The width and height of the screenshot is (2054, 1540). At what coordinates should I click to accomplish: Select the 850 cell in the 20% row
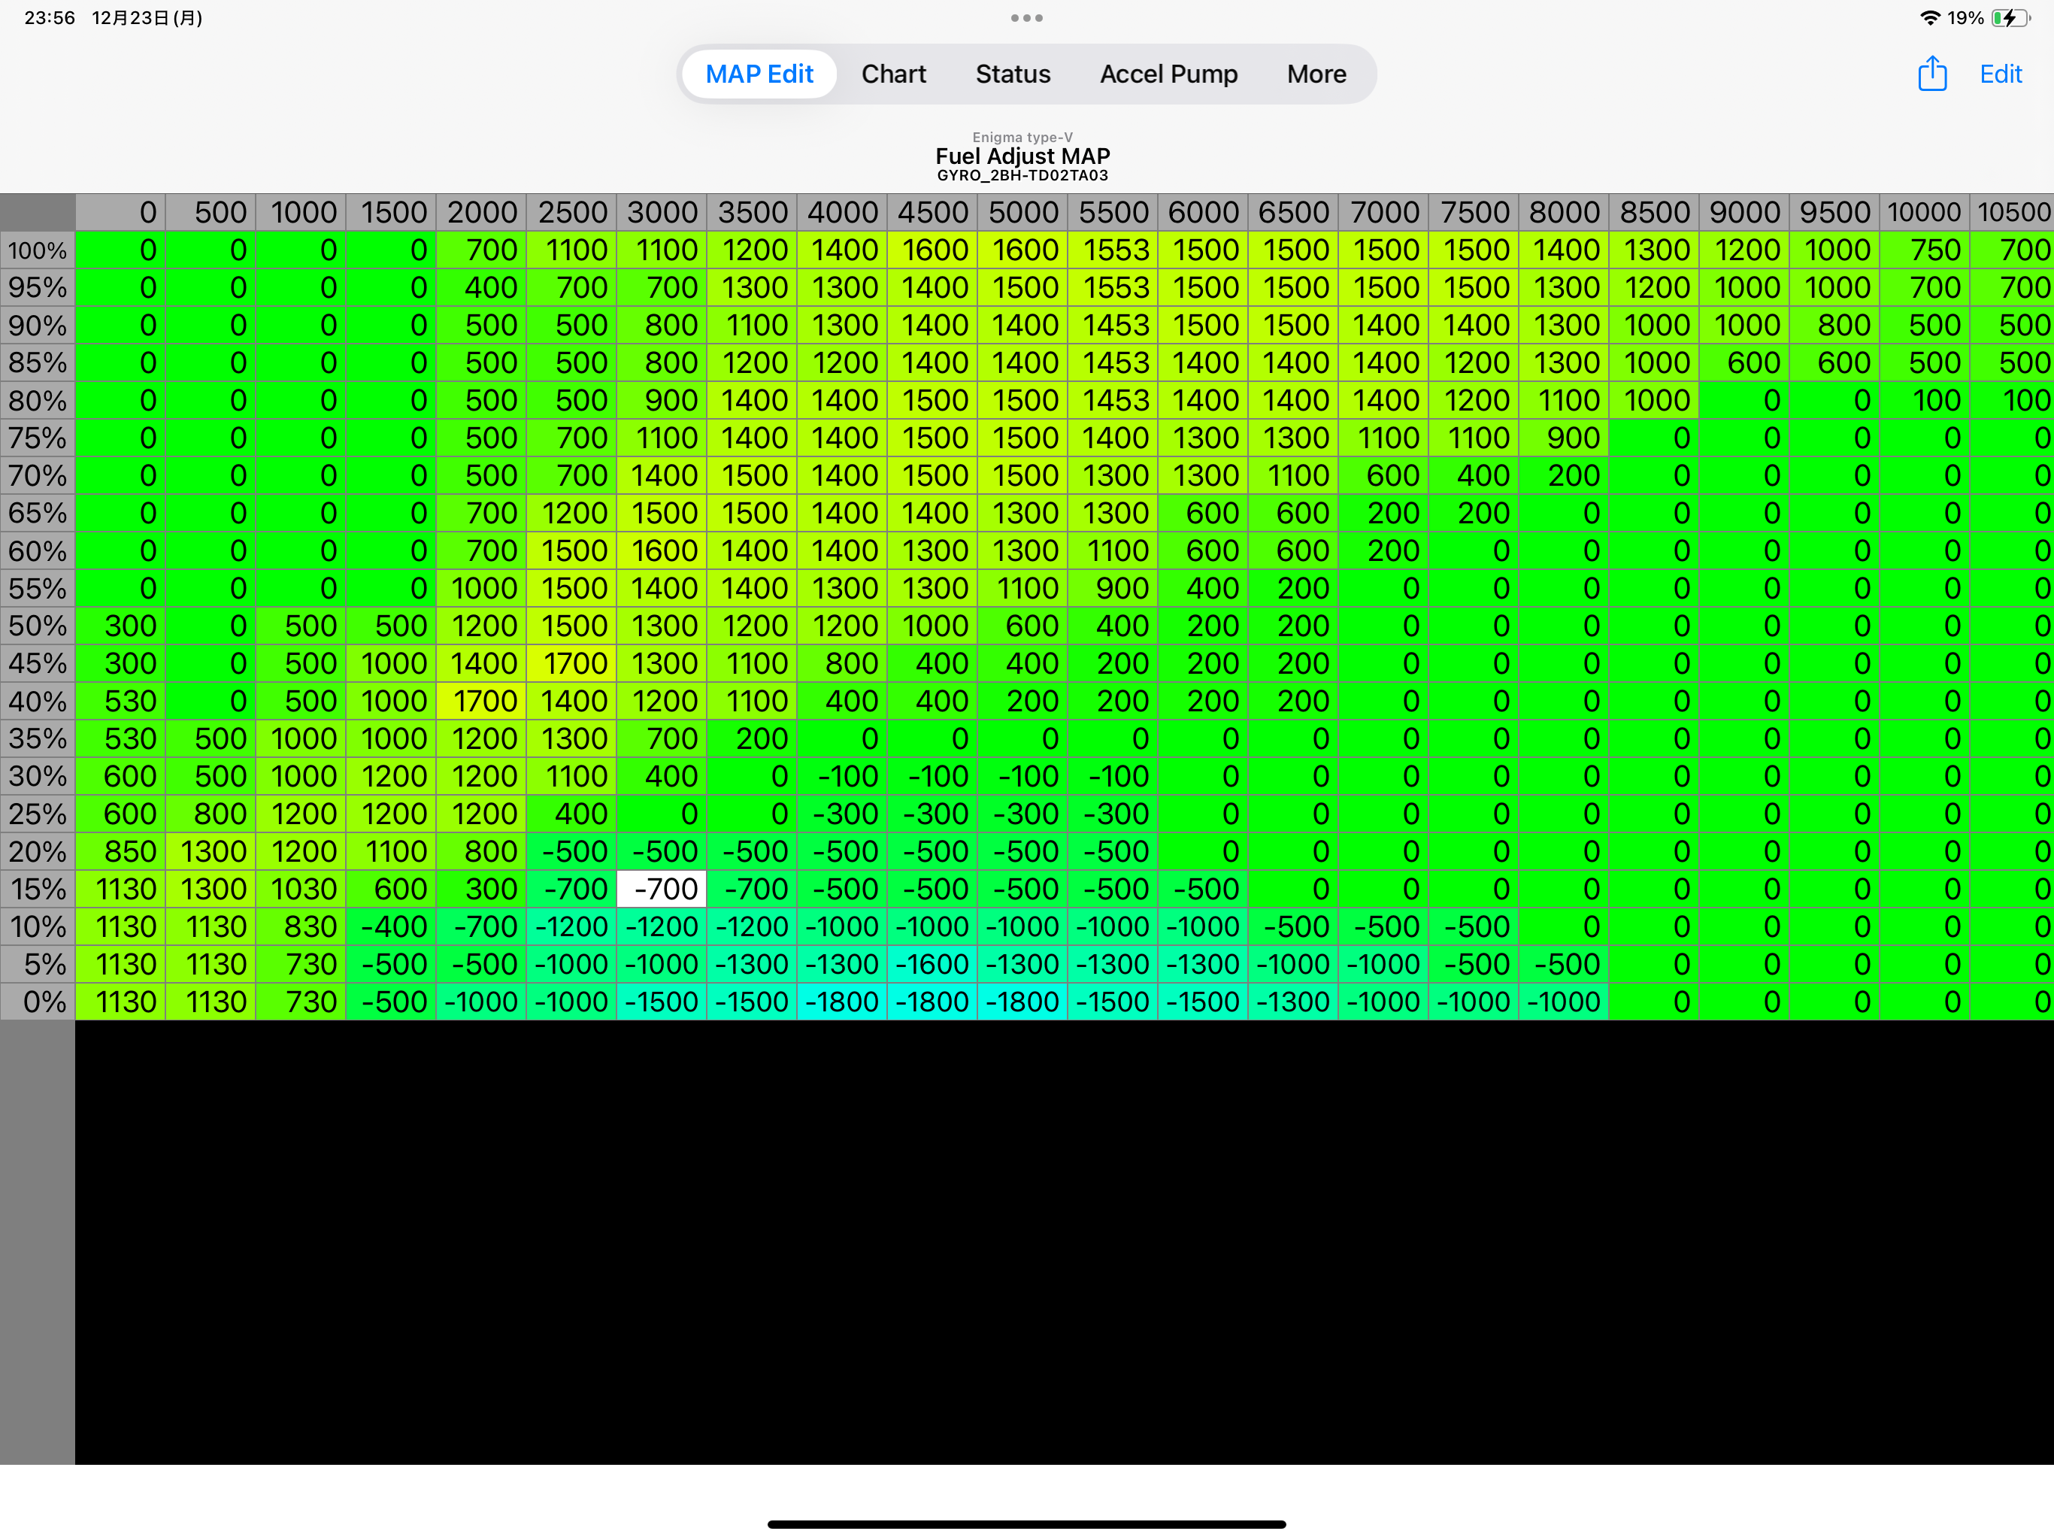121,852
